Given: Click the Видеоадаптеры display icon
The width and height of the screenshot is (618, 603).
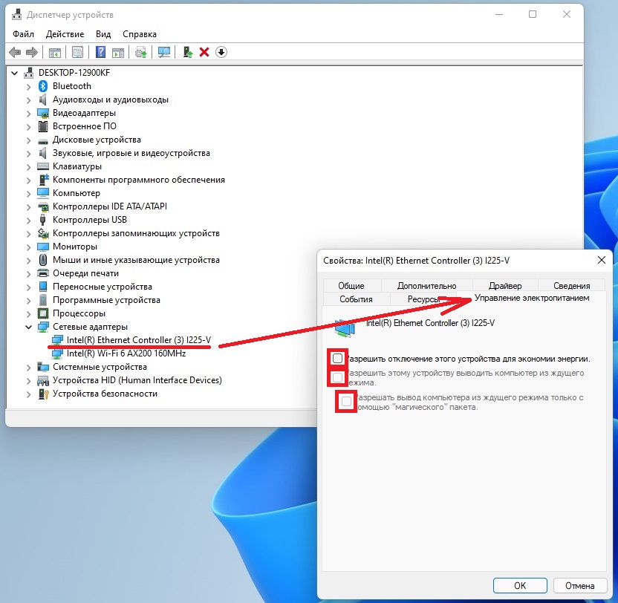Looking at the screenshot, I should pyautogui.click(x=43, y=113).
